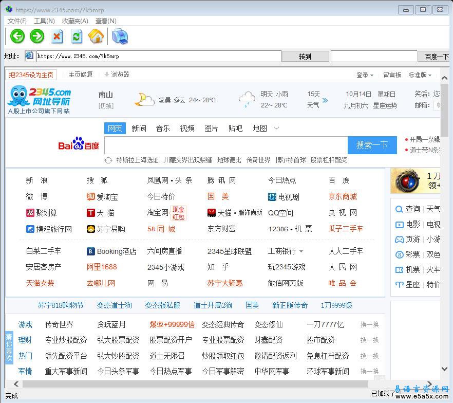This screenshot has height=403, width=453.
Task: Stop page loading with red X icon
Action: click(57, 36)
